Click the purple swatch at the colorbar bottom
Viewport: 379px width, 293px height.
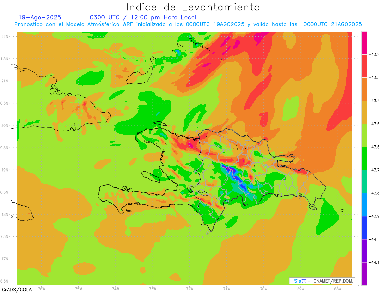click(x=364, y=274)
